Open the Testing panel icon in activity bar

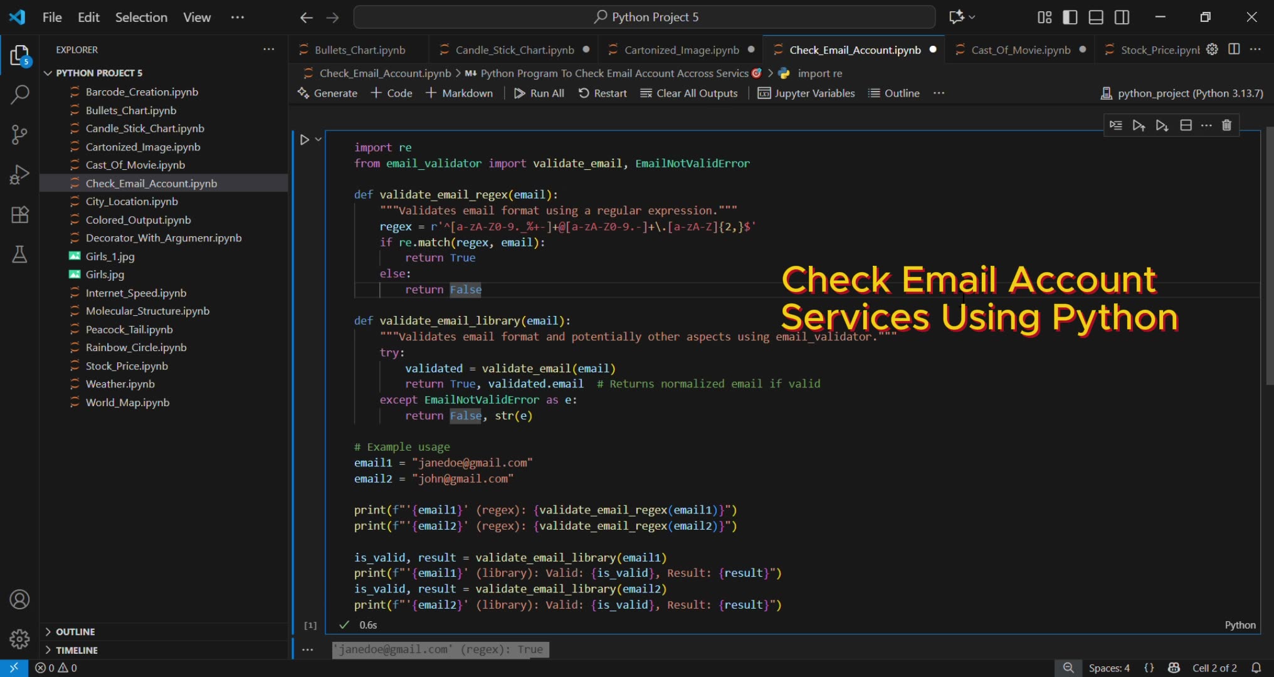(19, 255)
